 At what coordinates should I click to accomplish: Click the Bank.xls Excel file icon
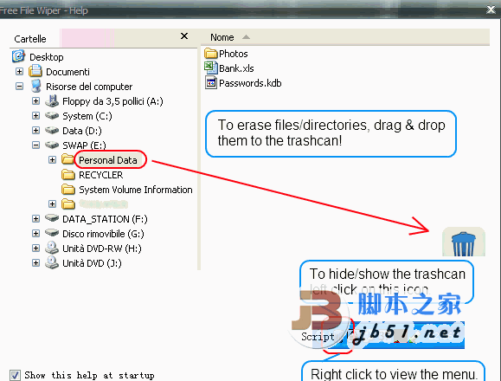coord(210,68)
